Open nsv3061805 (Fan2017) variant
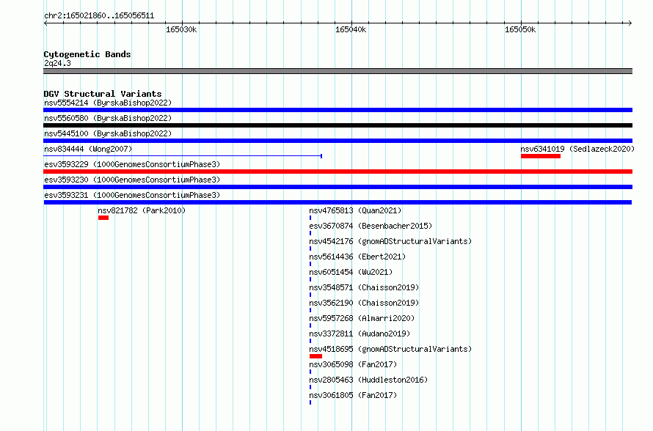Viewport: 653px width, 431px height. coord(353,395)
